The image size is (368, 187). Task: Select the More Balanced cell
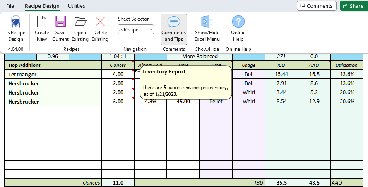pos(200,57)
